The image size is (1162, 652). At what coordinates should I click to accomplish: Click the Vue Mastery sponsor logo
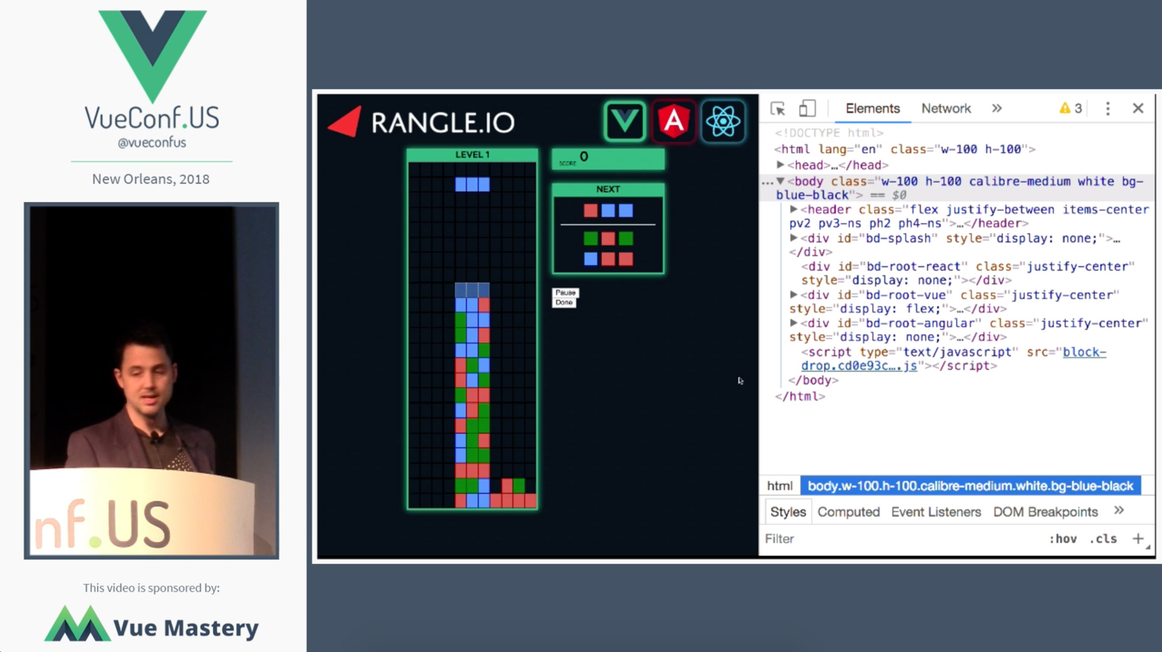tap(152, 625)
